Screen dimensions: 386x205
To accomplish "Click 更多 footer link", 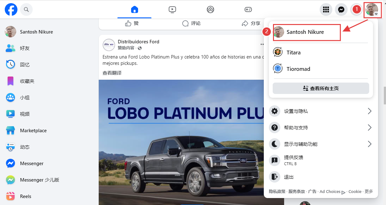I will point(369,191).
